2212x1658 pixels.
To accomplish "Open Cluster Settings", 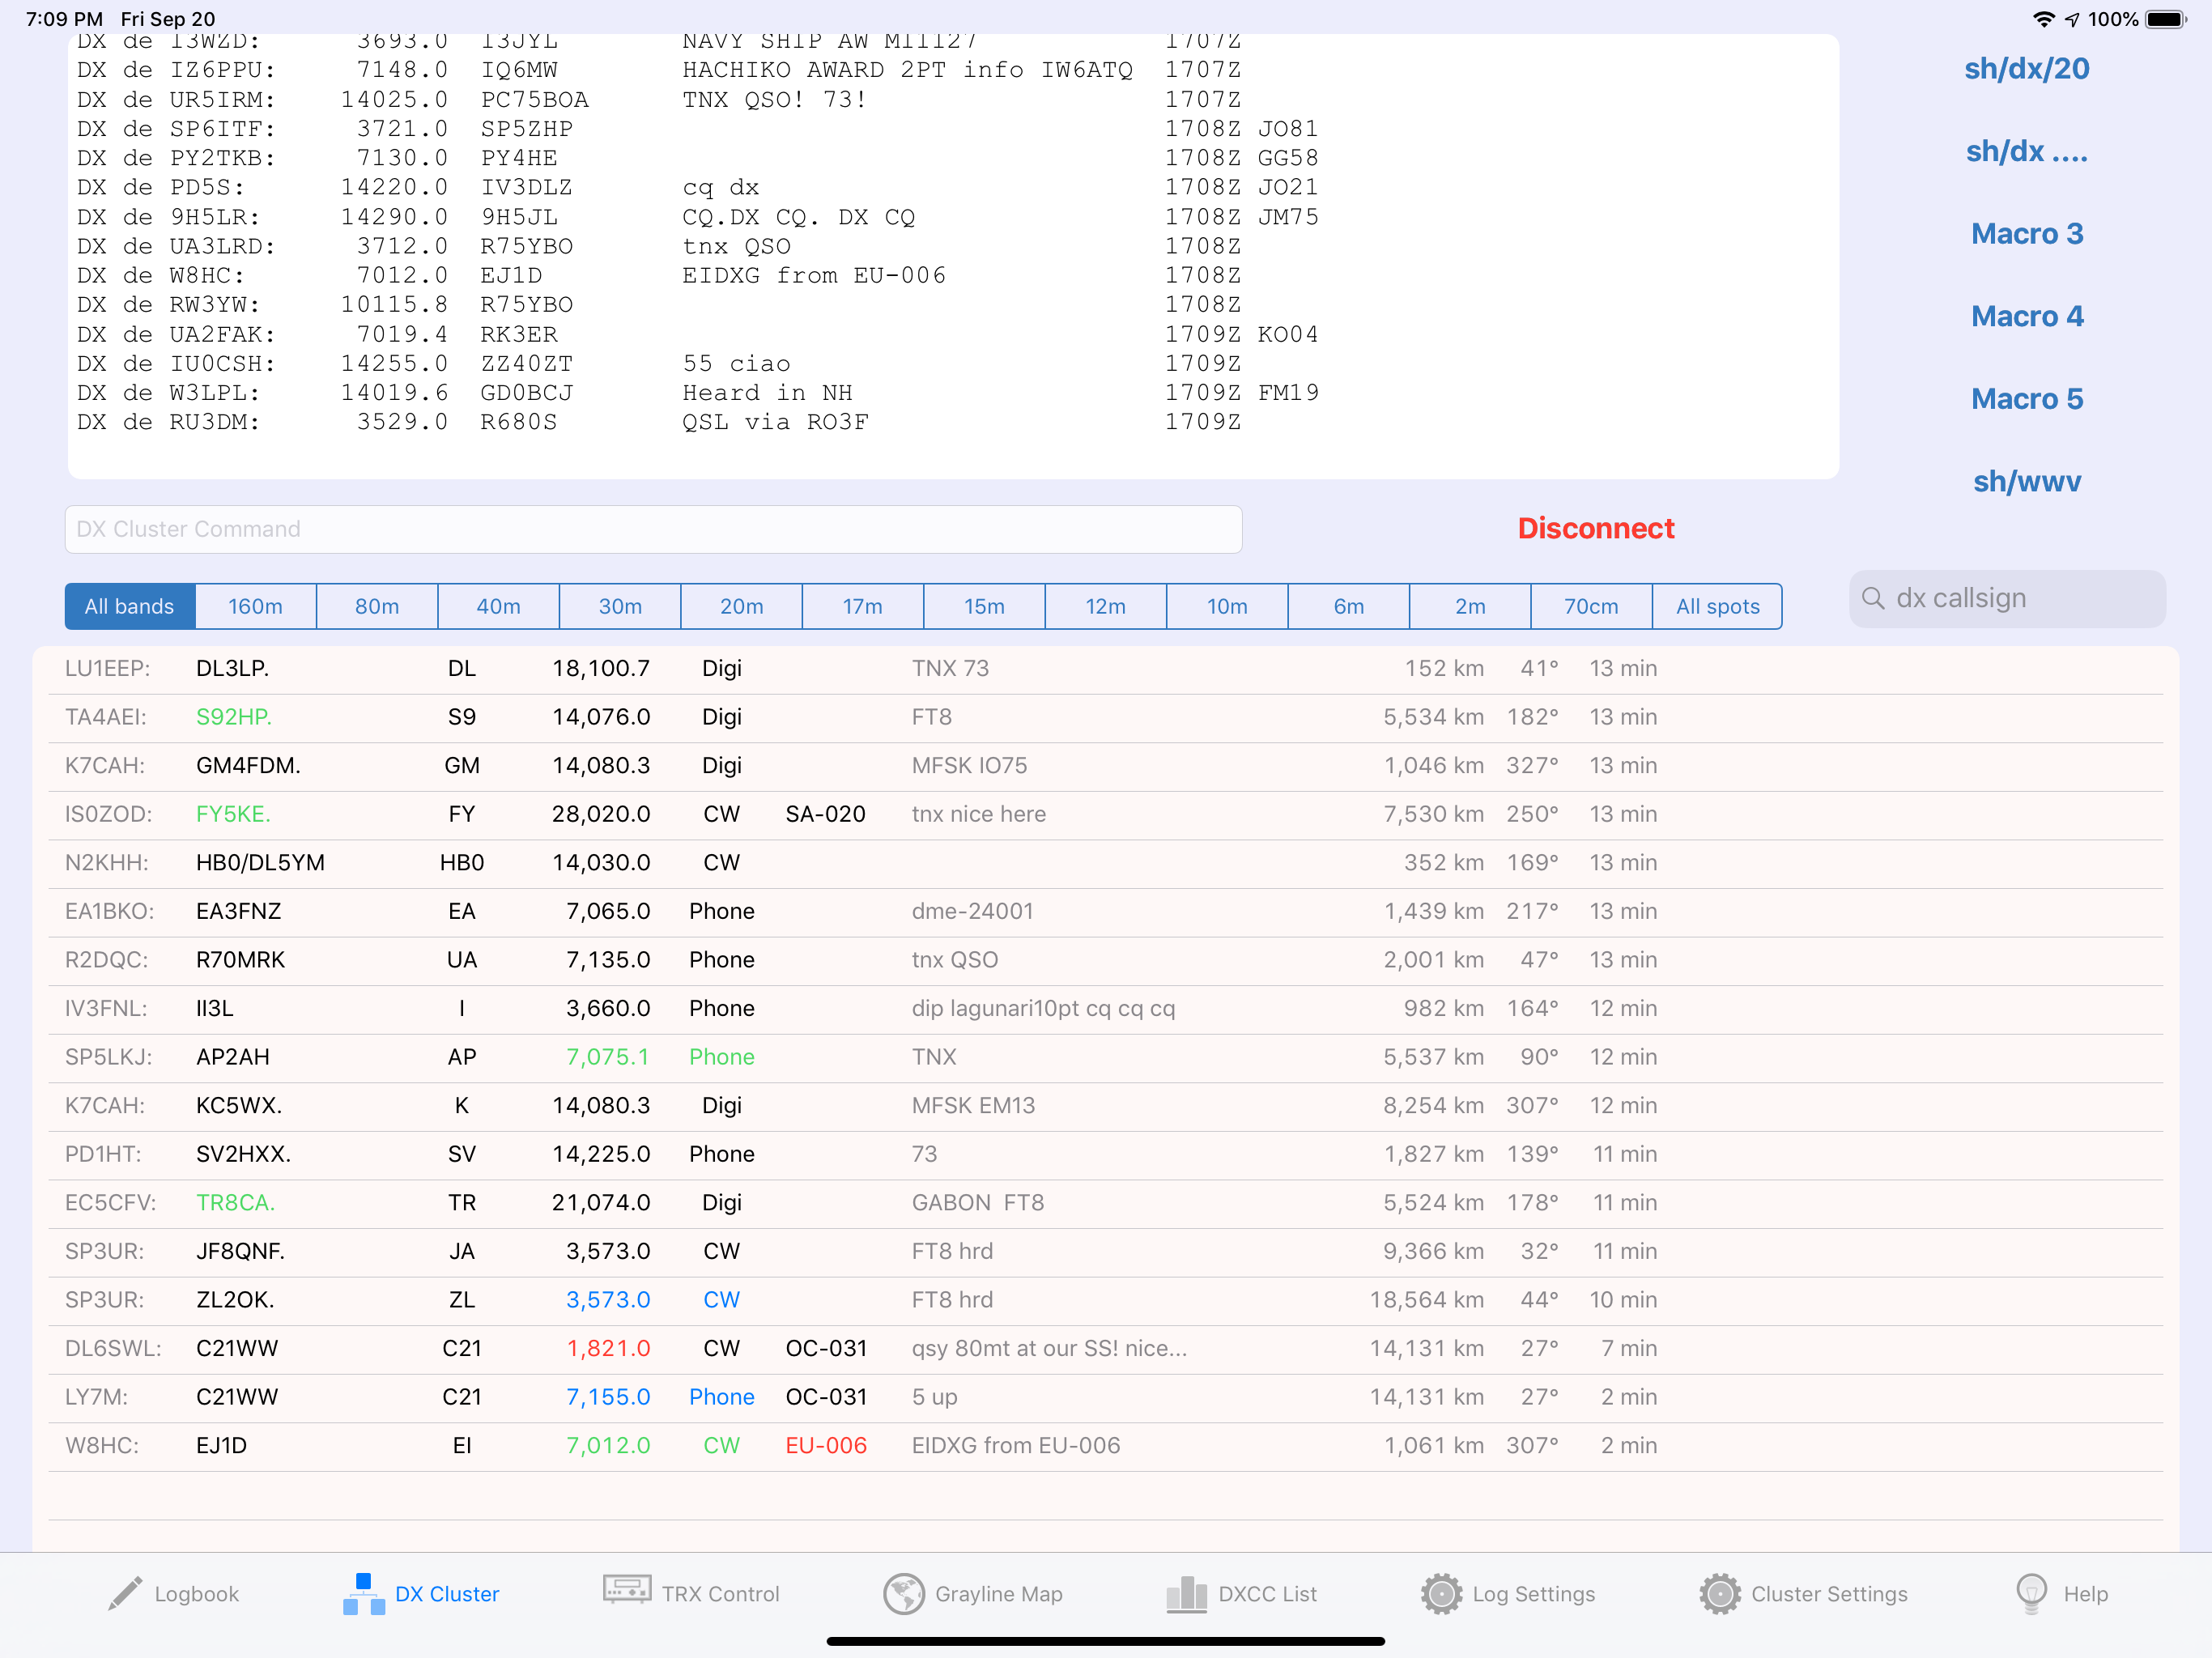I will (1721, 1593).
